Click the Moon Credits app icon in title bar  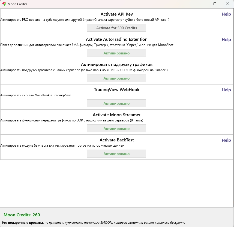[x=4, y=4]
